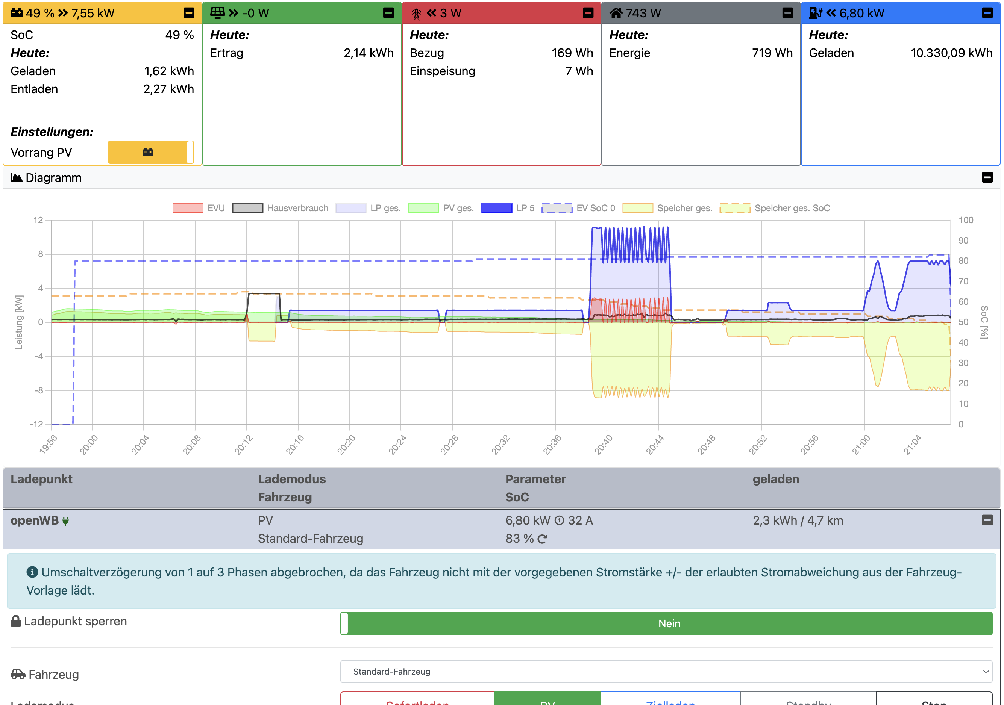
Task: Click the Zielladen mode button
Action: point(670,700)
